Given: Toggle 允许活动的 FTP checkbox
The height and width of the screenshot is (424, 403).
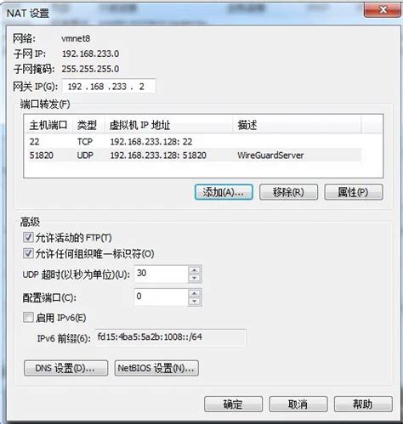Looking at the screenshot, I should click(28, 237).
